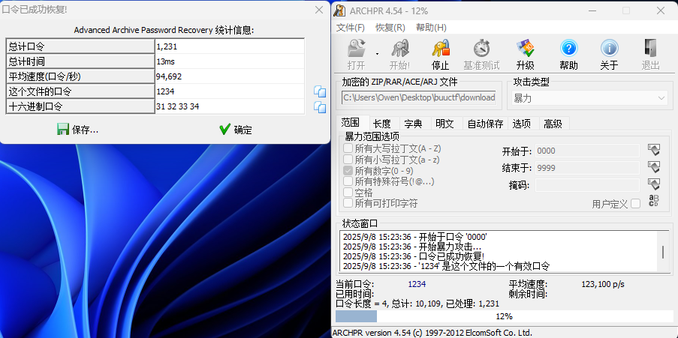Confirm with the 确定 button
Screen dimensions: 678x338
point(236,130)
